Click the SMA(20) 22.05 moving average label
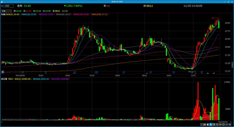The width and height of the screenshot is (234, 127). [x=46, y=15]
